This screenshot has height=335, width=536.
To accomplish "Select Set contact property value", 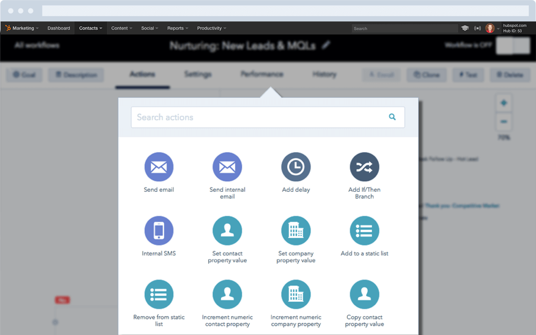I will (x=227, y=230).
